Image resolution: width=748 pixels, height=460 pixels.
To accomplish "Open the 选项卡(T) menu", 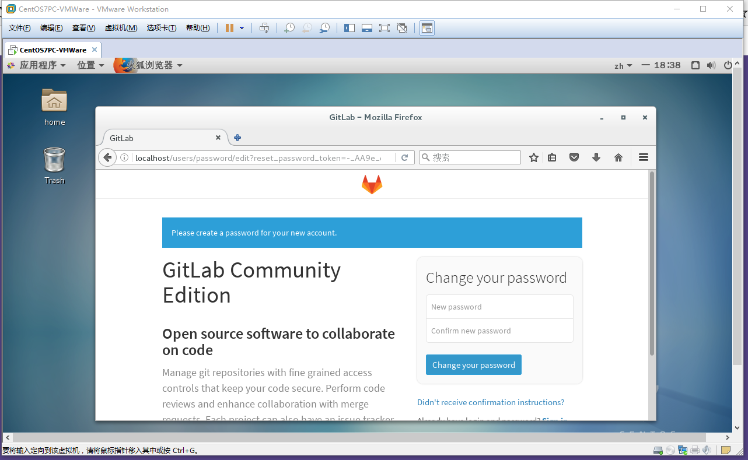I will [162, 28].
